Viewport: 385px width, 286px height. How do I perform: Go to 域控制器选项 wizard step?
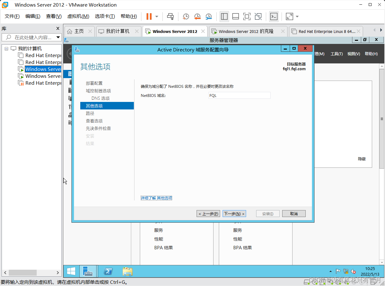coord(98,91)
